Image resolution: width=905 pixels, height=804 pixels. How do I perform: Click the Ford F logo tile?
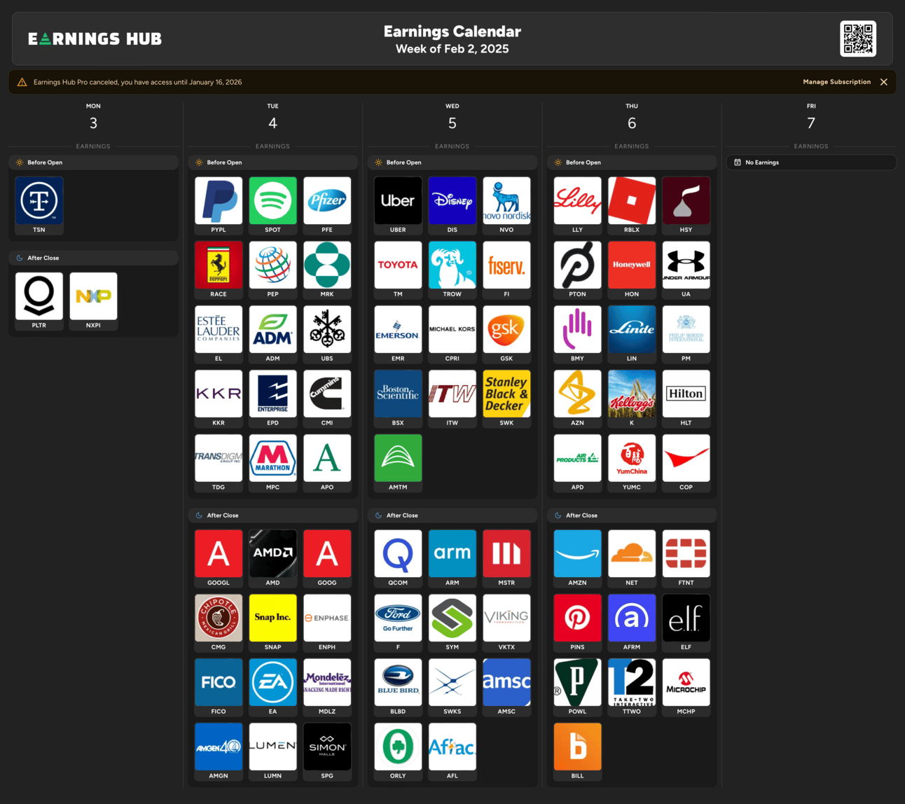(398, 623)
